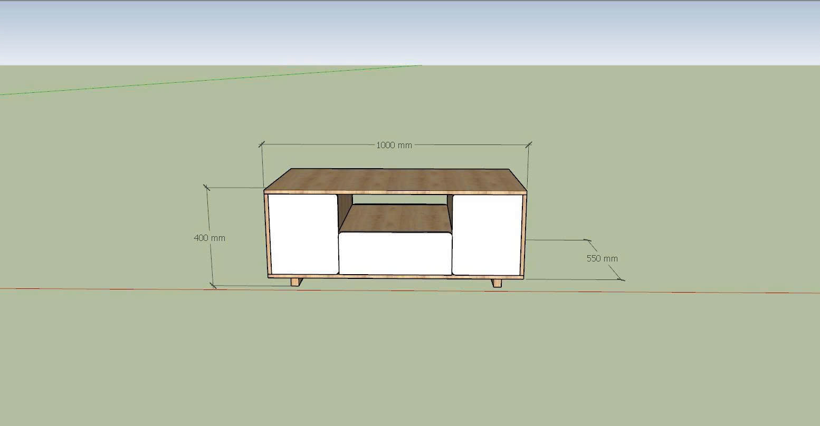The image size is (820, 426).
Task: Select the right white cabinet door
Action: 487,234
